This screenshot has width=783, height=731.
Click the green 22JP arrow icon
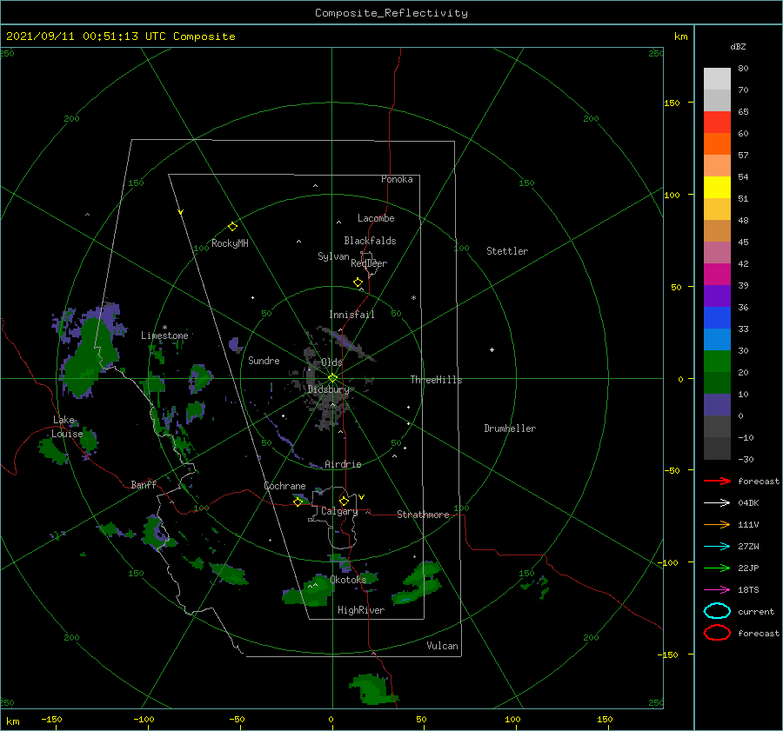tap(717, 568)
